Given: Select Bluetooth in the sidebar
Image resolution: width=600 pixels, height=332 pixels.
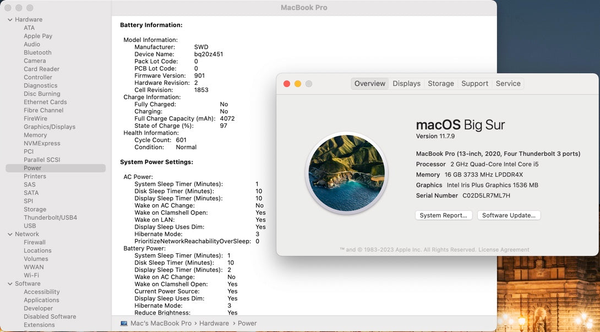Looking at the screenshot, I should [37, 52].
